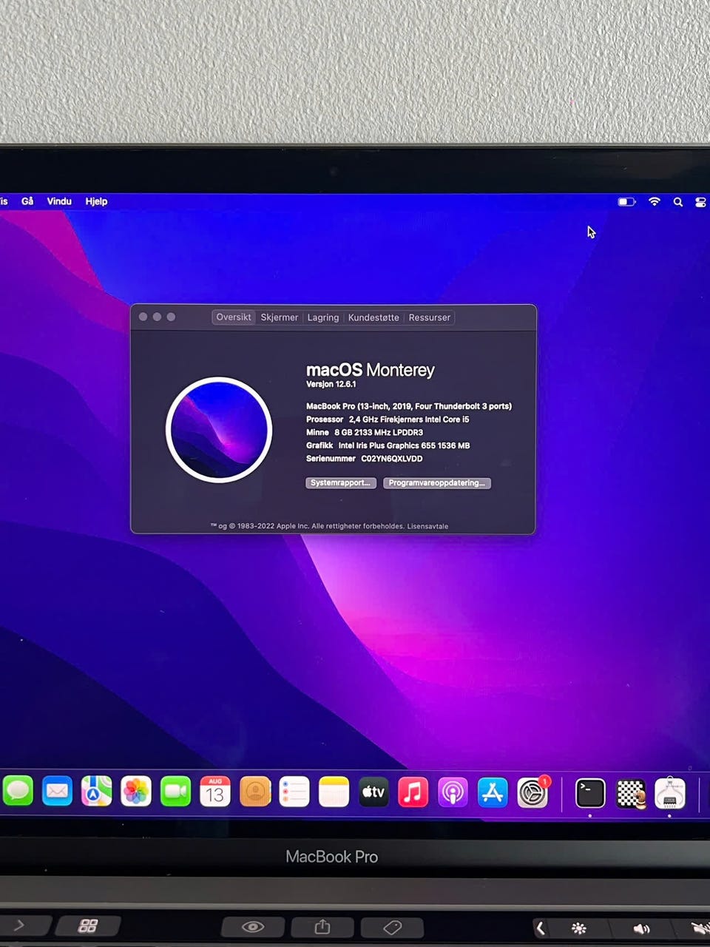Switch to the Lagring tab

click(323, 317)
